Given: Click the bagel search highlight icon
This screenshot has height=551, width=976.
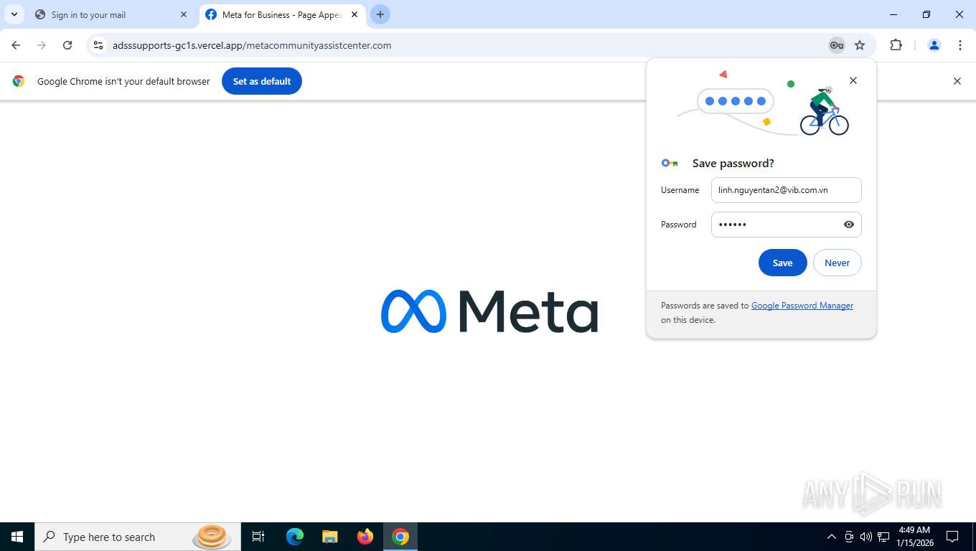Looking at the screenshot, I should coord(212,537).
